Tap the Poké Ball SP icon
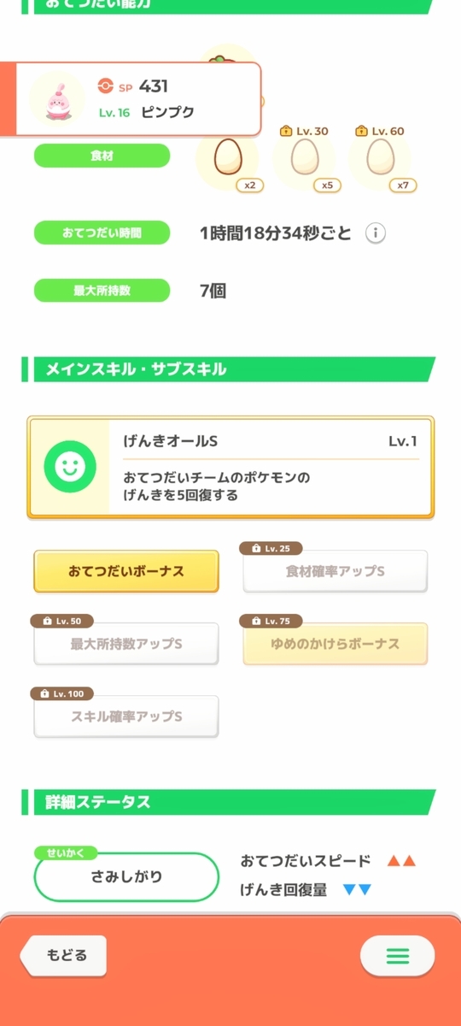Viewport: 461px width, 1026px height. [106, 85]
